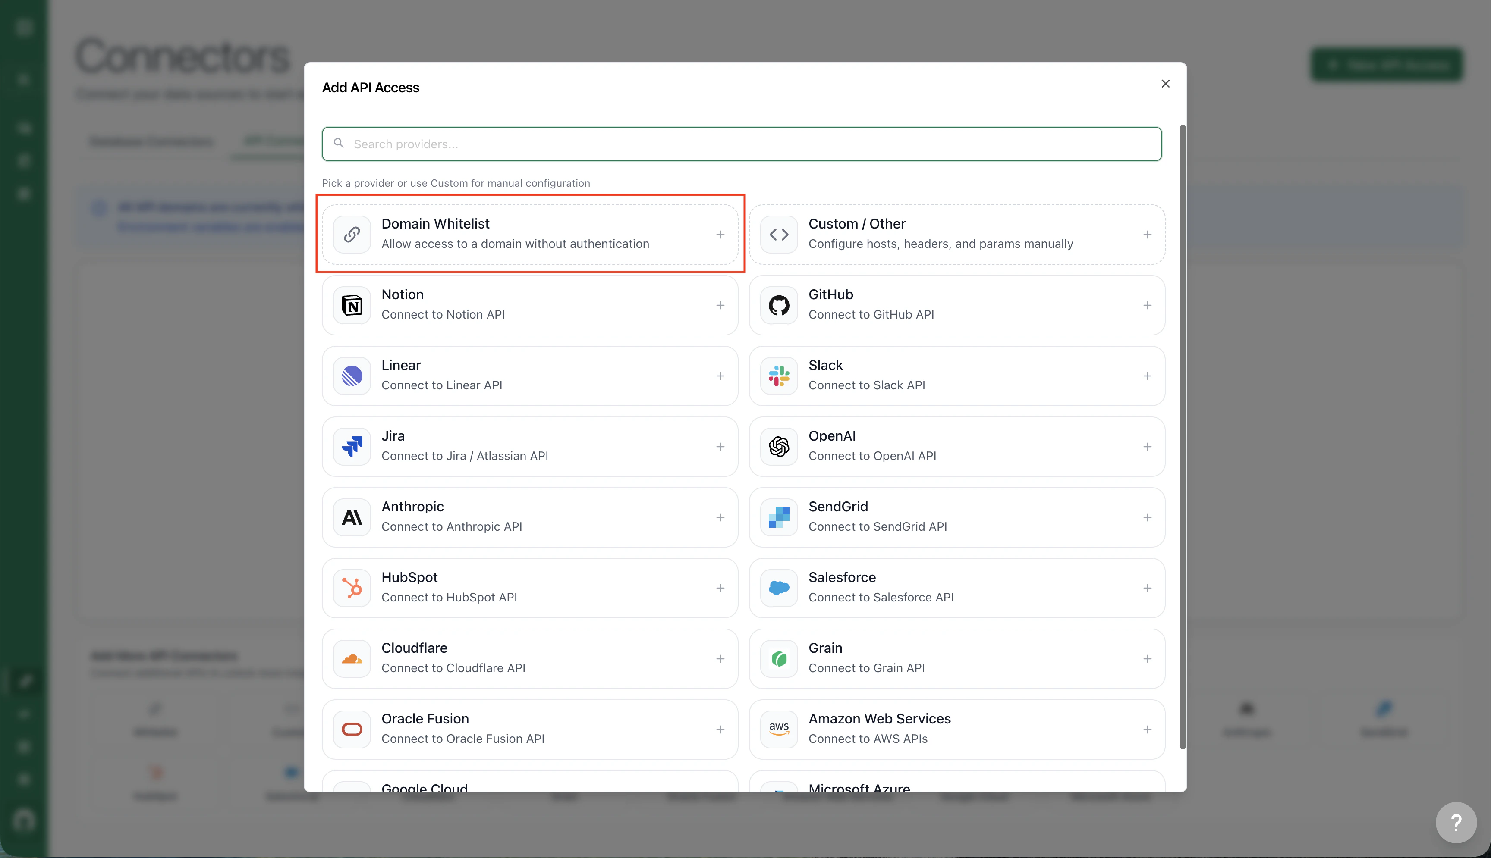The width and height of the screenshot is (1491, 858).
Task: Click 'Connect to Anthropic API' text
Action: 452,527
